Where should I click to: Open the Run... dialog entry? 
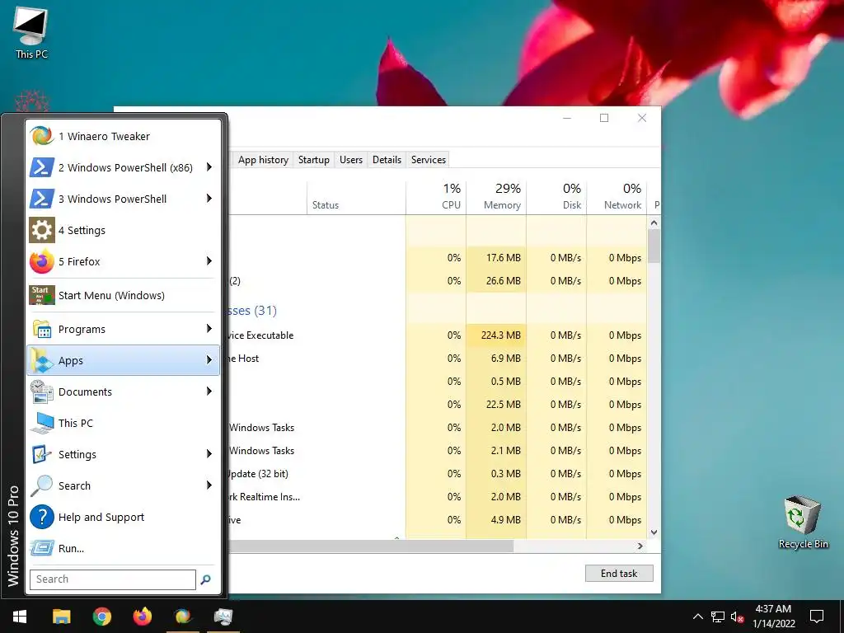124,548
